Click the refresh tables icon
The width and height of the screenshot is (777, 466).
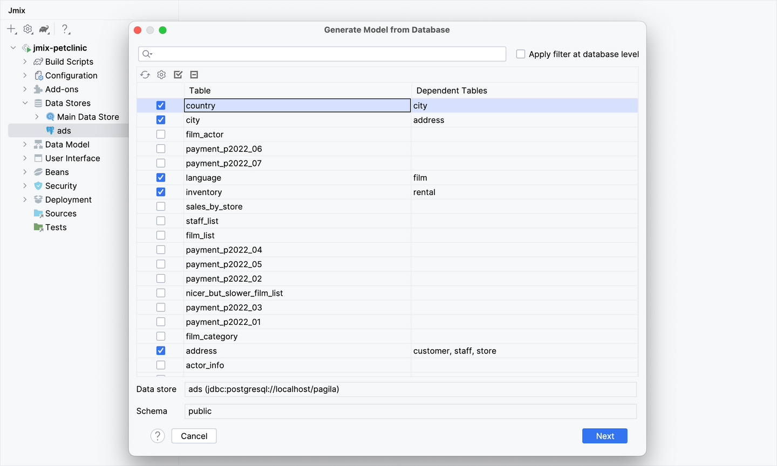[x=145, y=75]
